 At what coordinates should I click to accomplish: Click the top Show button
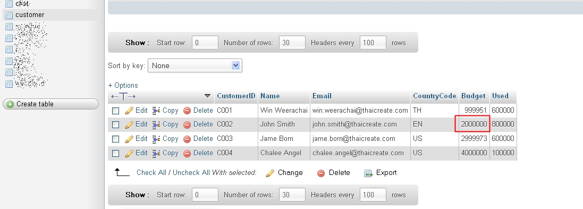137,43
